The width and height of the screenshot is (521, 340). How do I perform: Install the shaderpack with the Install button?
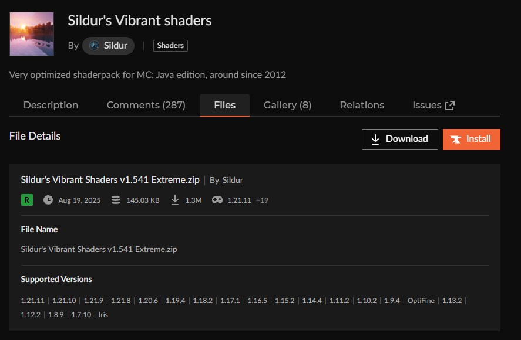[x=472, y=139]
